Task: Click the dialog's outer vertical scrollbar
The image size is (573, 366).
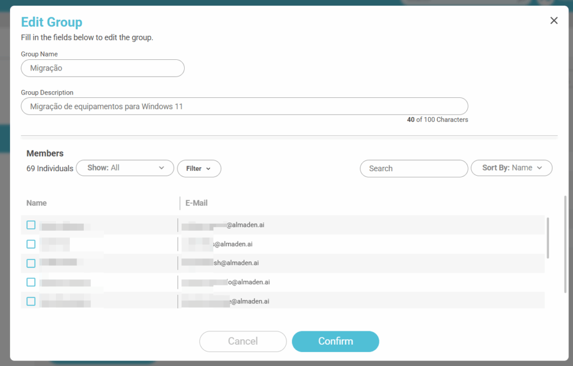Action: (x=565, y=243)
